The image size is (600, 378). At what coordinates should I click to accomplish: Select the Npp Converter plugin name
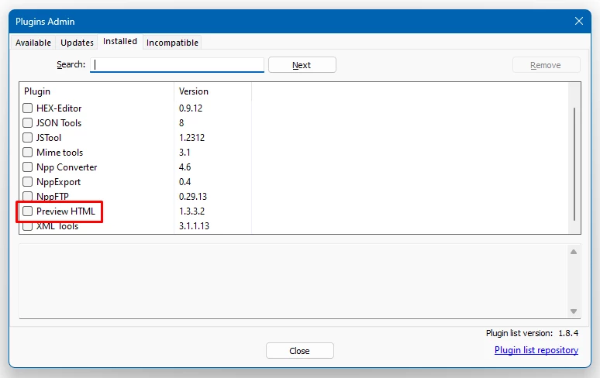pos(67,167)
